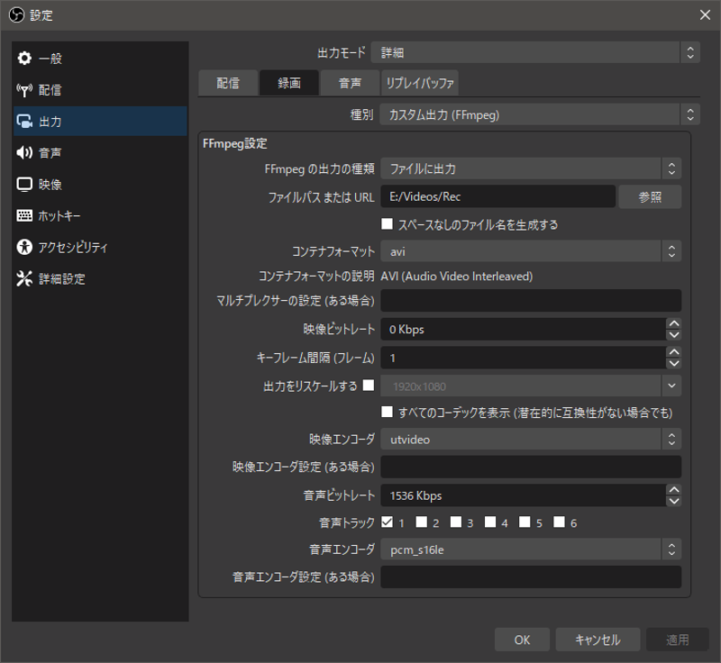Open the 音声 (Audio) speaker icon in sidebar
Screen dimensions: 721x663
[x=24, y=153]
